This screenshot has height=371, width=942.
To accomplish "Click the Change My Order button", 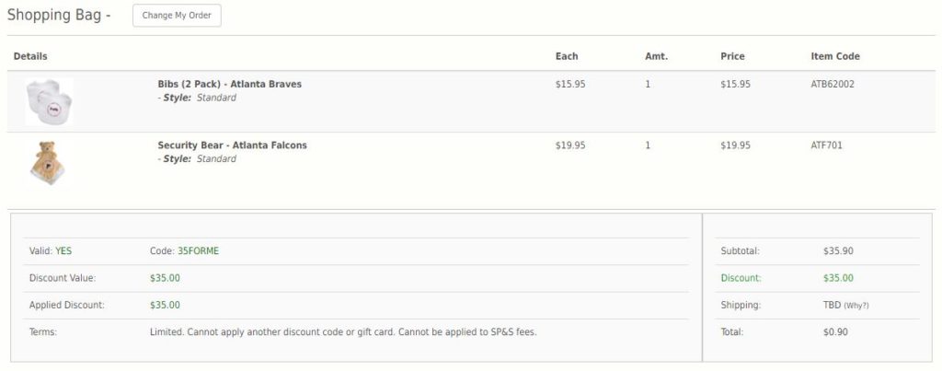I will pyautogui.click(x=177, y=16).
